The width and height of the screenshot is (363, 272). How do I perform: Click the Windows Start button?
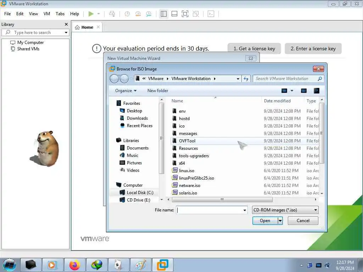coord(10,265)
